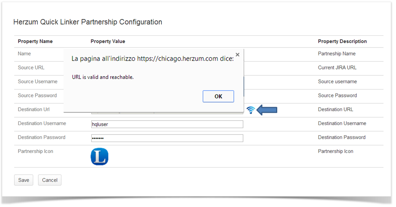Click the Property Value column header

pos(108,41)
